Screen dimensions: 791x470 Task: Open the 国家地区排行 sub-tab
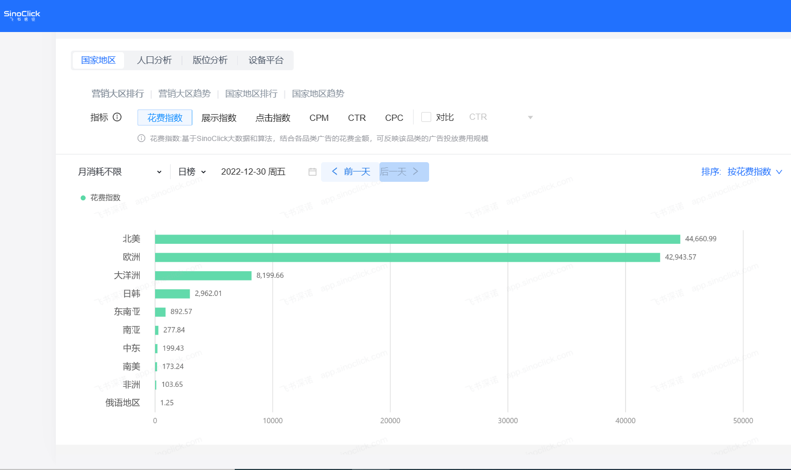pyautogui.click(x=251, y=93)
